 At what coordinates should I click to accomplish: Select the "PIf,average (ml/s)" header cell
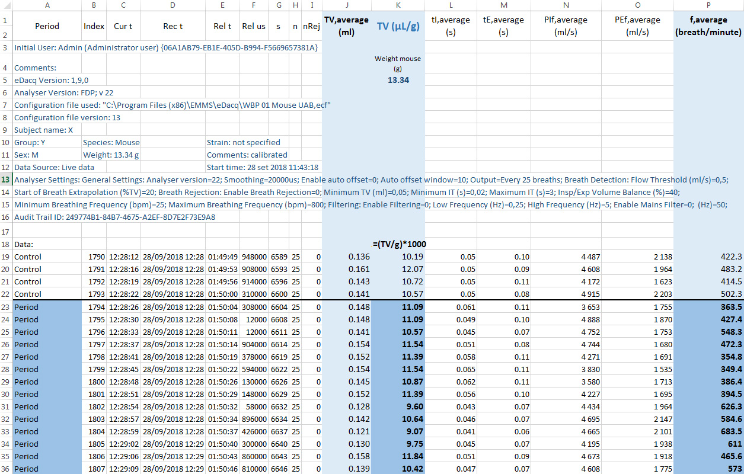[566, 26]
